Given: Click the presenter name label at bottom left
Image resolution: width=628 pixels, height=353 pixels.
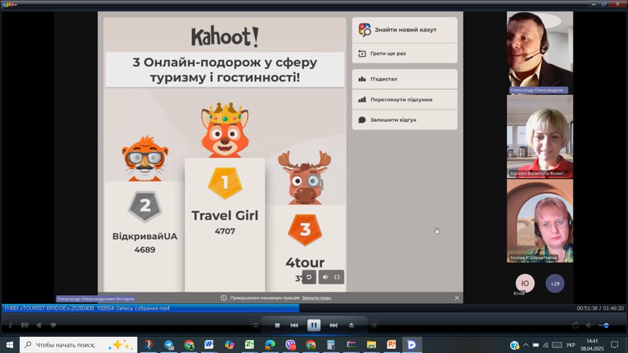Looking at the screenshot, I should 95,299.
